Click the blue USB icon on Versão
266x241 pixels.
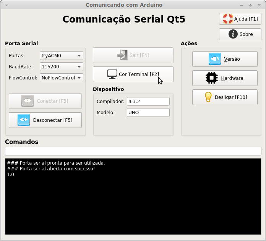[215, 59]
